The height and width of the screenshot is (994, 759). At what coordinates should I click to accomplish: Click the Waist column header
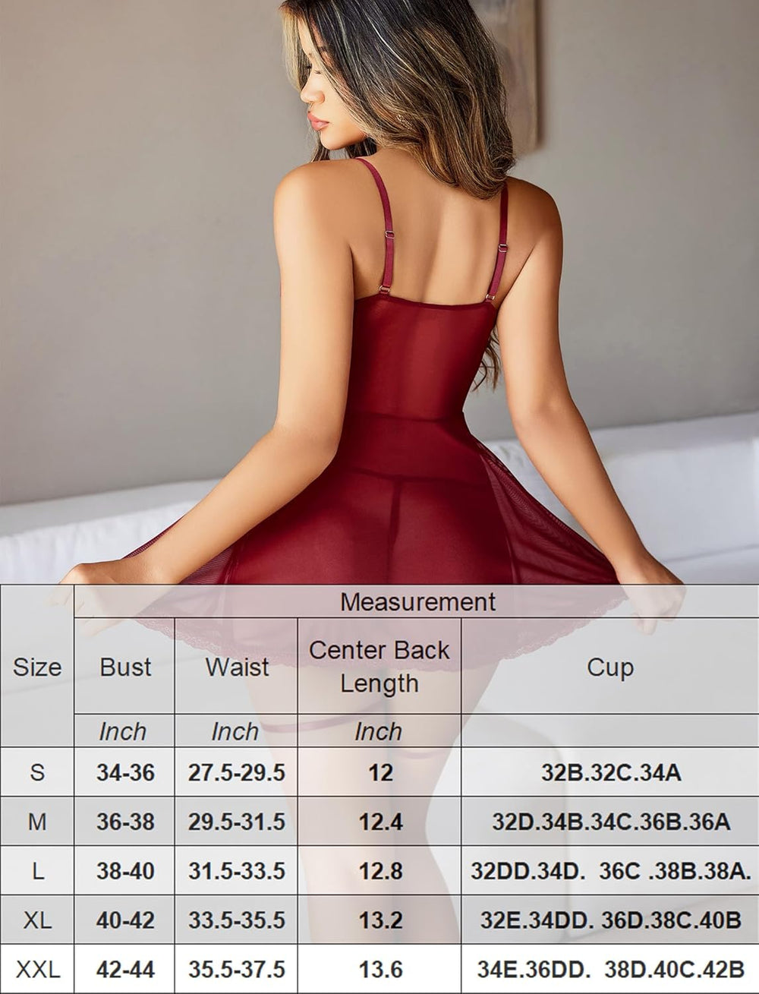[237, 667]
